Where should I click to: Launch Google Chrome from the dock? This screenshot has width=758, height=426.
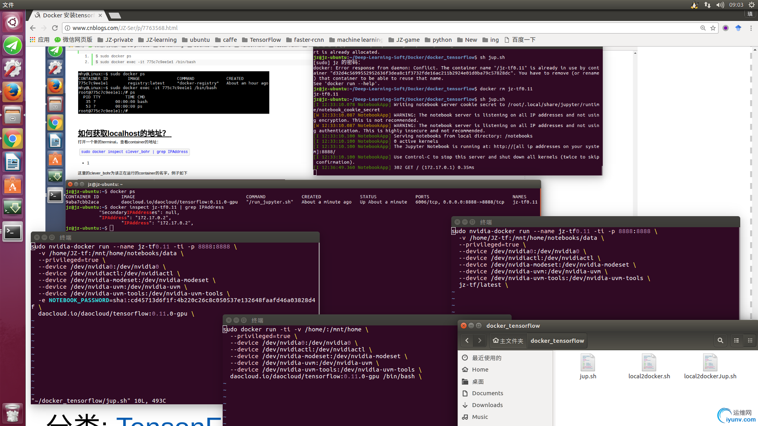coord(13,139)
